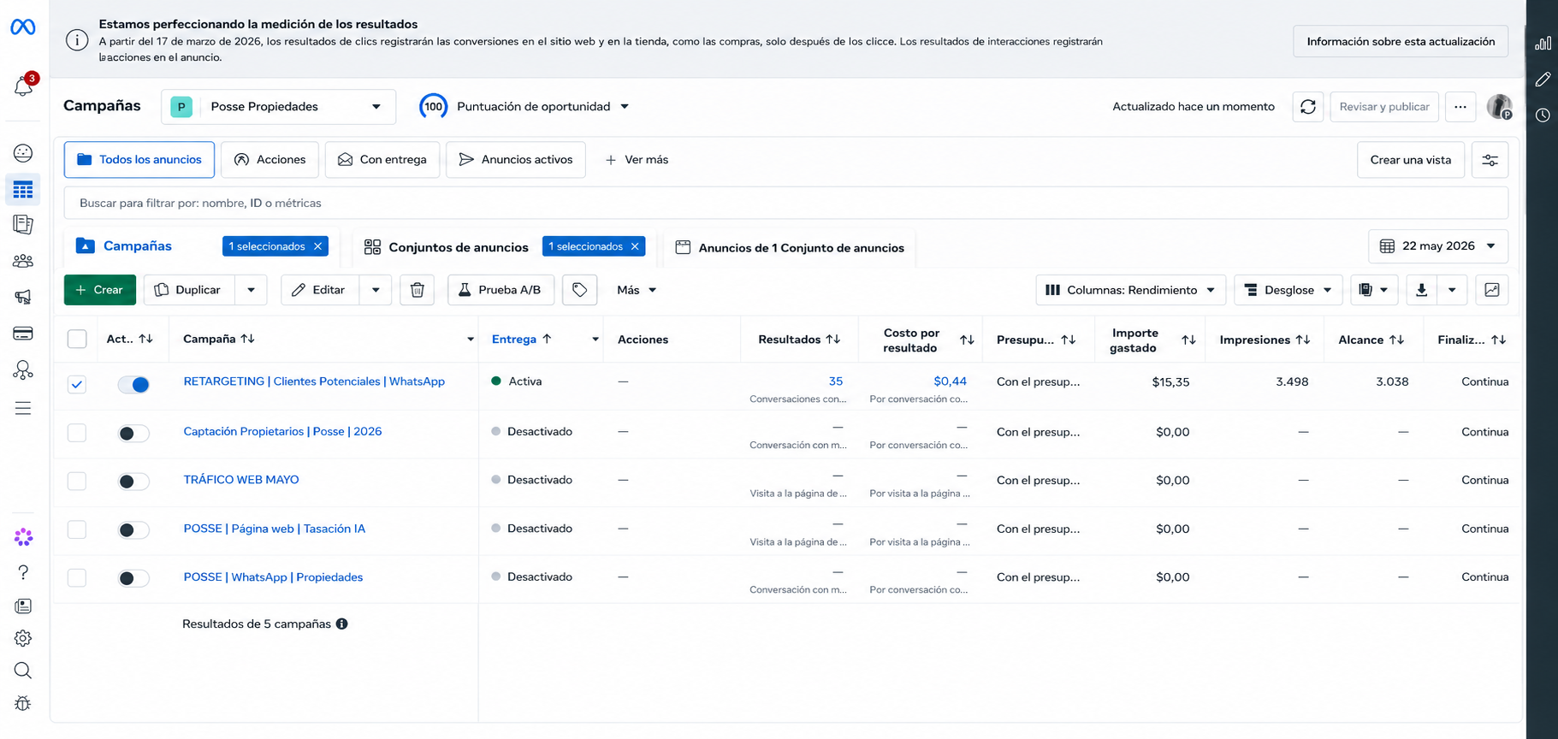This screenshot has height=739, width=1558.
Task: Open the Campaigns table icon in sidebar
Action: (23, 189)
